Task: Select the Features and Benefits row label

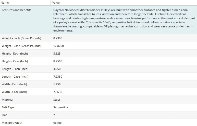Action: 17,10
